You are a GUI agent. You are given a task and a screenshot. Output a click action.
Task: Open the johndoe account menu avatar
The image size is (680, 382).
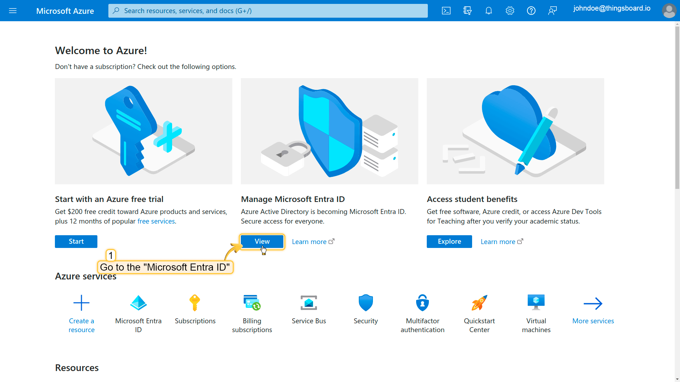[x=669, y=11]
